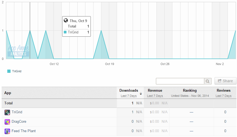
Task: Click the globe icon in chart tooltip
Action: point(66,20)
